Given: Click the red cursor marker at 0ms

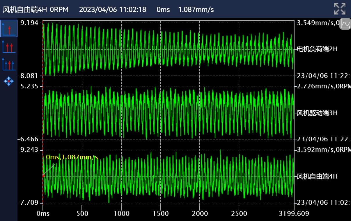Looking at the screenshot, I should point(43,176).
